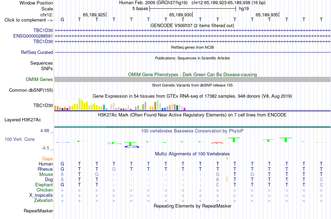Click the Sequences subtrack label
Image resolution: width=331 pixels, height=219 pixels.
41,63
